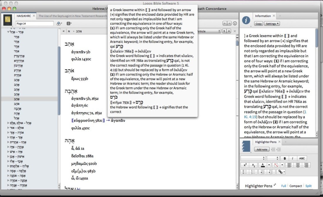Center-align text in the notes editor
The width and height of the screenshot is (323, 197).
pos(298,165)
